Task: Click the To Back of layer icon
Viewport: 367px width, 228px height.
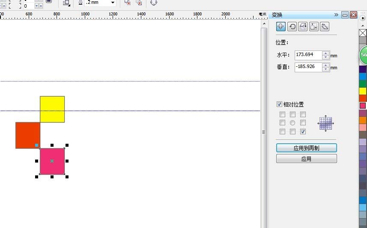Action: pyautogui.click(x=139, y=3)
